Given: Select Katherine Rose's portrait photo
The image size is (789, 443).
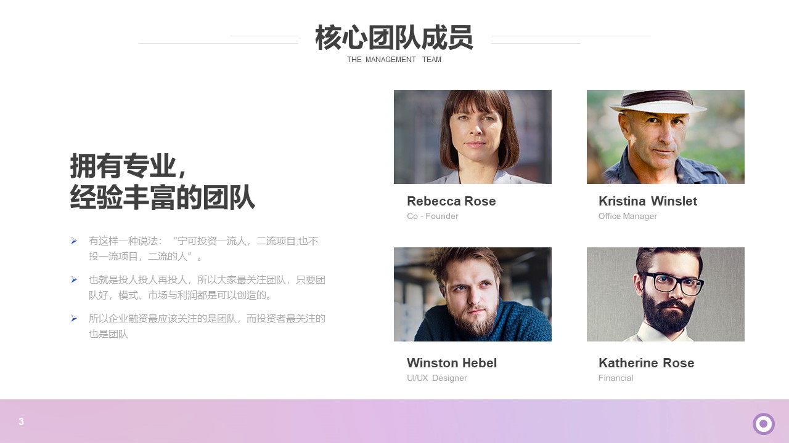Looking at the screenshot, I should tap(666, 294).
